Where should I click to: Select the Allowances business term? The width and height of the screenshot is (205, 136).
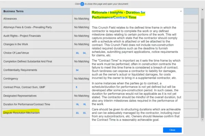click(x=10, y=19)
